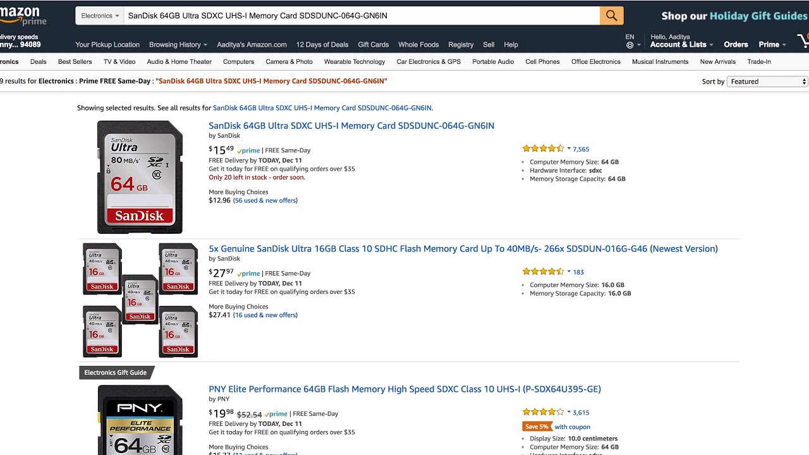Viewport: 809px width, 455px height.
Task: Click Your Pickup Location link
Action: pos(107,45)
